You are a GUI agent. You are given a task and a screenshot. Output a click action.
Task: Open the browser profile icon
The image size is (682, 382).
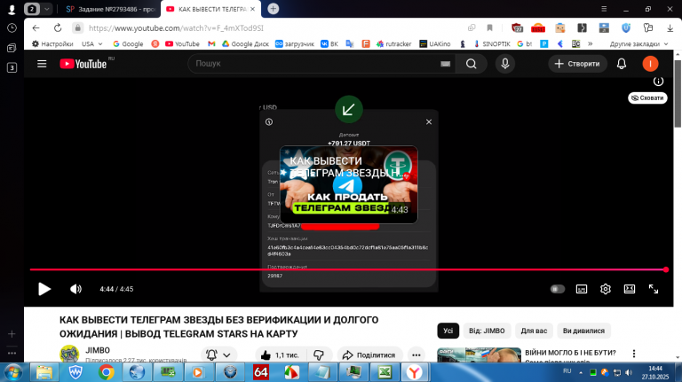pos(12,9)
